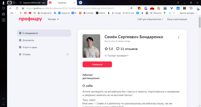The image size is (201, 107).
Task: Expand the Другие закладки folder
Action: [x=188, y=13]
